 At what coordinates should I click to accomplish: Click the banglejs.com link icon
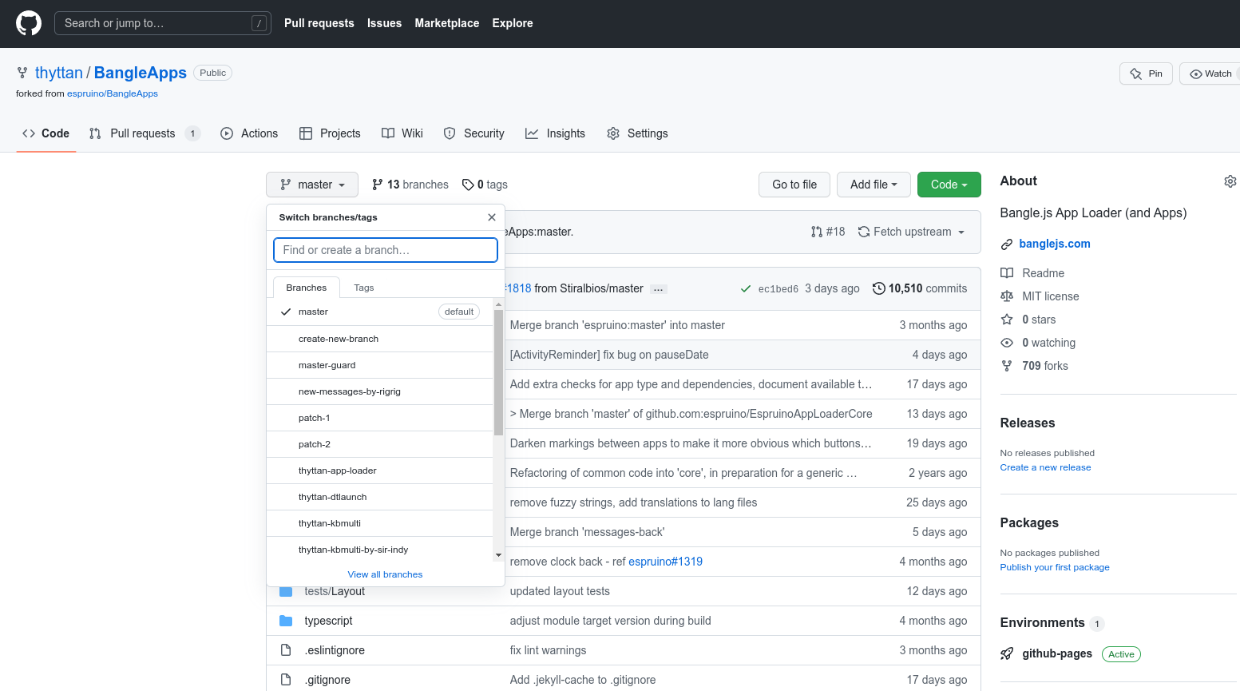click(1007, 244)
